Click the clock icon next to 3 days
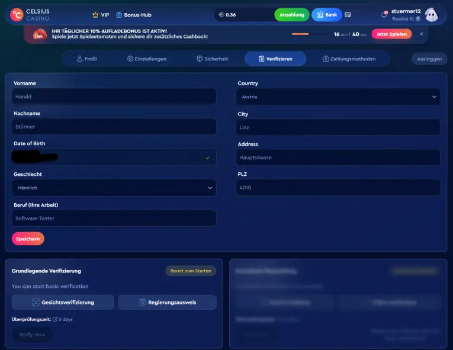453x350 pixels. [x=55, y=319]
